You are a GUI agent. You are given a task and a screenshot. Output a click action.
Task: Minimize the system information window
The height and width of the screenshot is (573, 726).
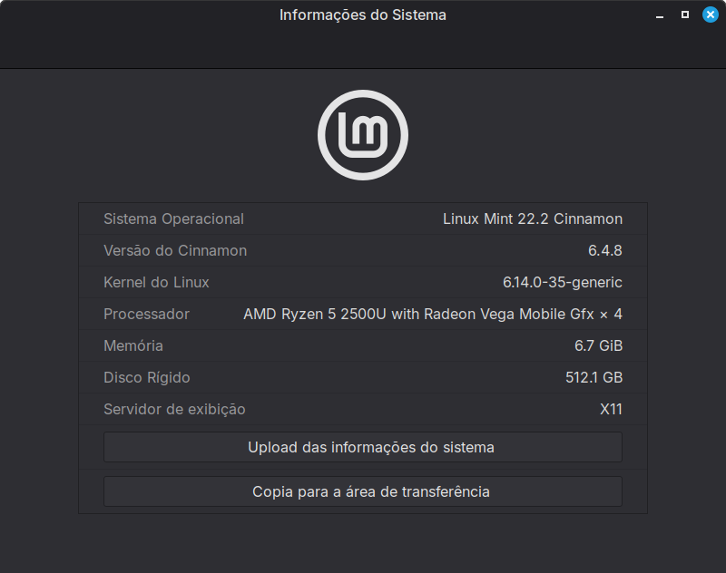tap(662, 15)
